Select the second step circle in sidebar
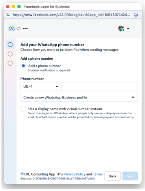Viewport: 145px width, 191px height. click(10, 54)
